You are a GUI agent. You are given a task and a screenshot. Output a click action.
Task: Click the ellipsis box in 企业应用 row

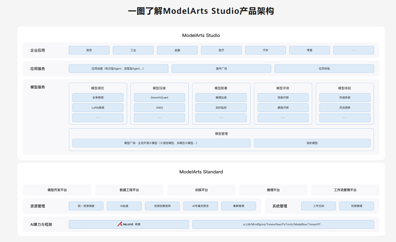tap(354, 50)
